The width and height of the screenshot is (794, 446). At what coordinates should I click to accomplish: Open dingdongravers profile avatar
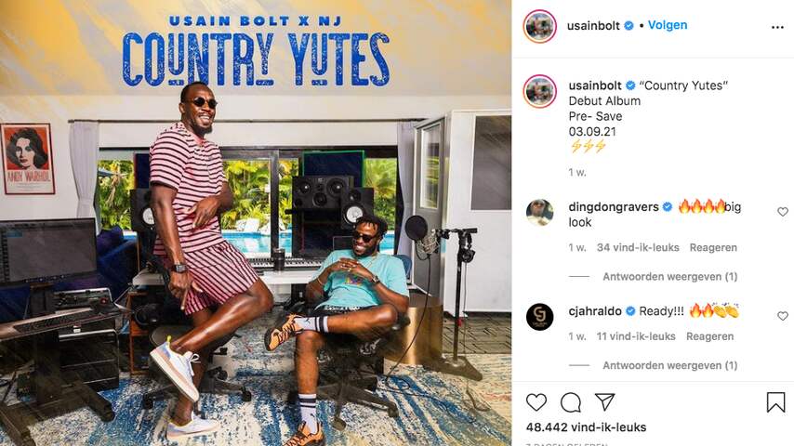[540, 212]
